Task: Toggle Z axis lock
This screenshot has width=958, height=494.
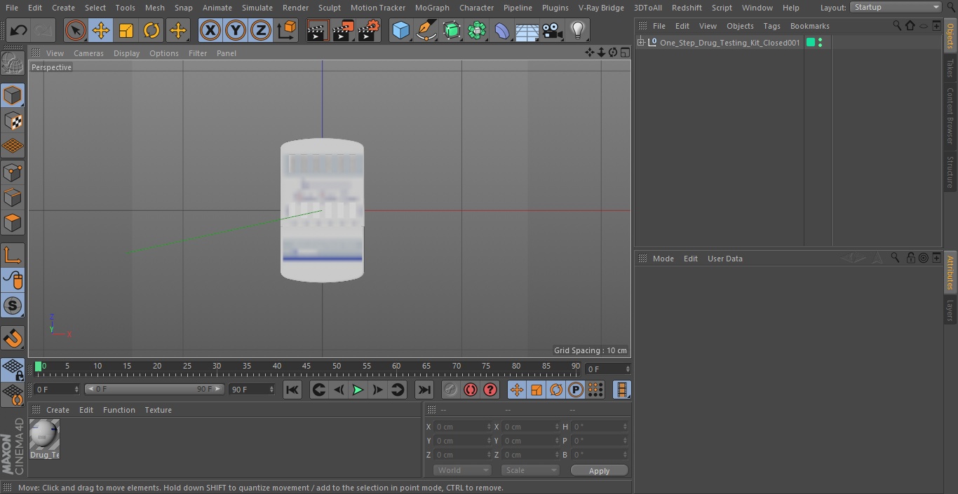Action: [x=261, y=30]
